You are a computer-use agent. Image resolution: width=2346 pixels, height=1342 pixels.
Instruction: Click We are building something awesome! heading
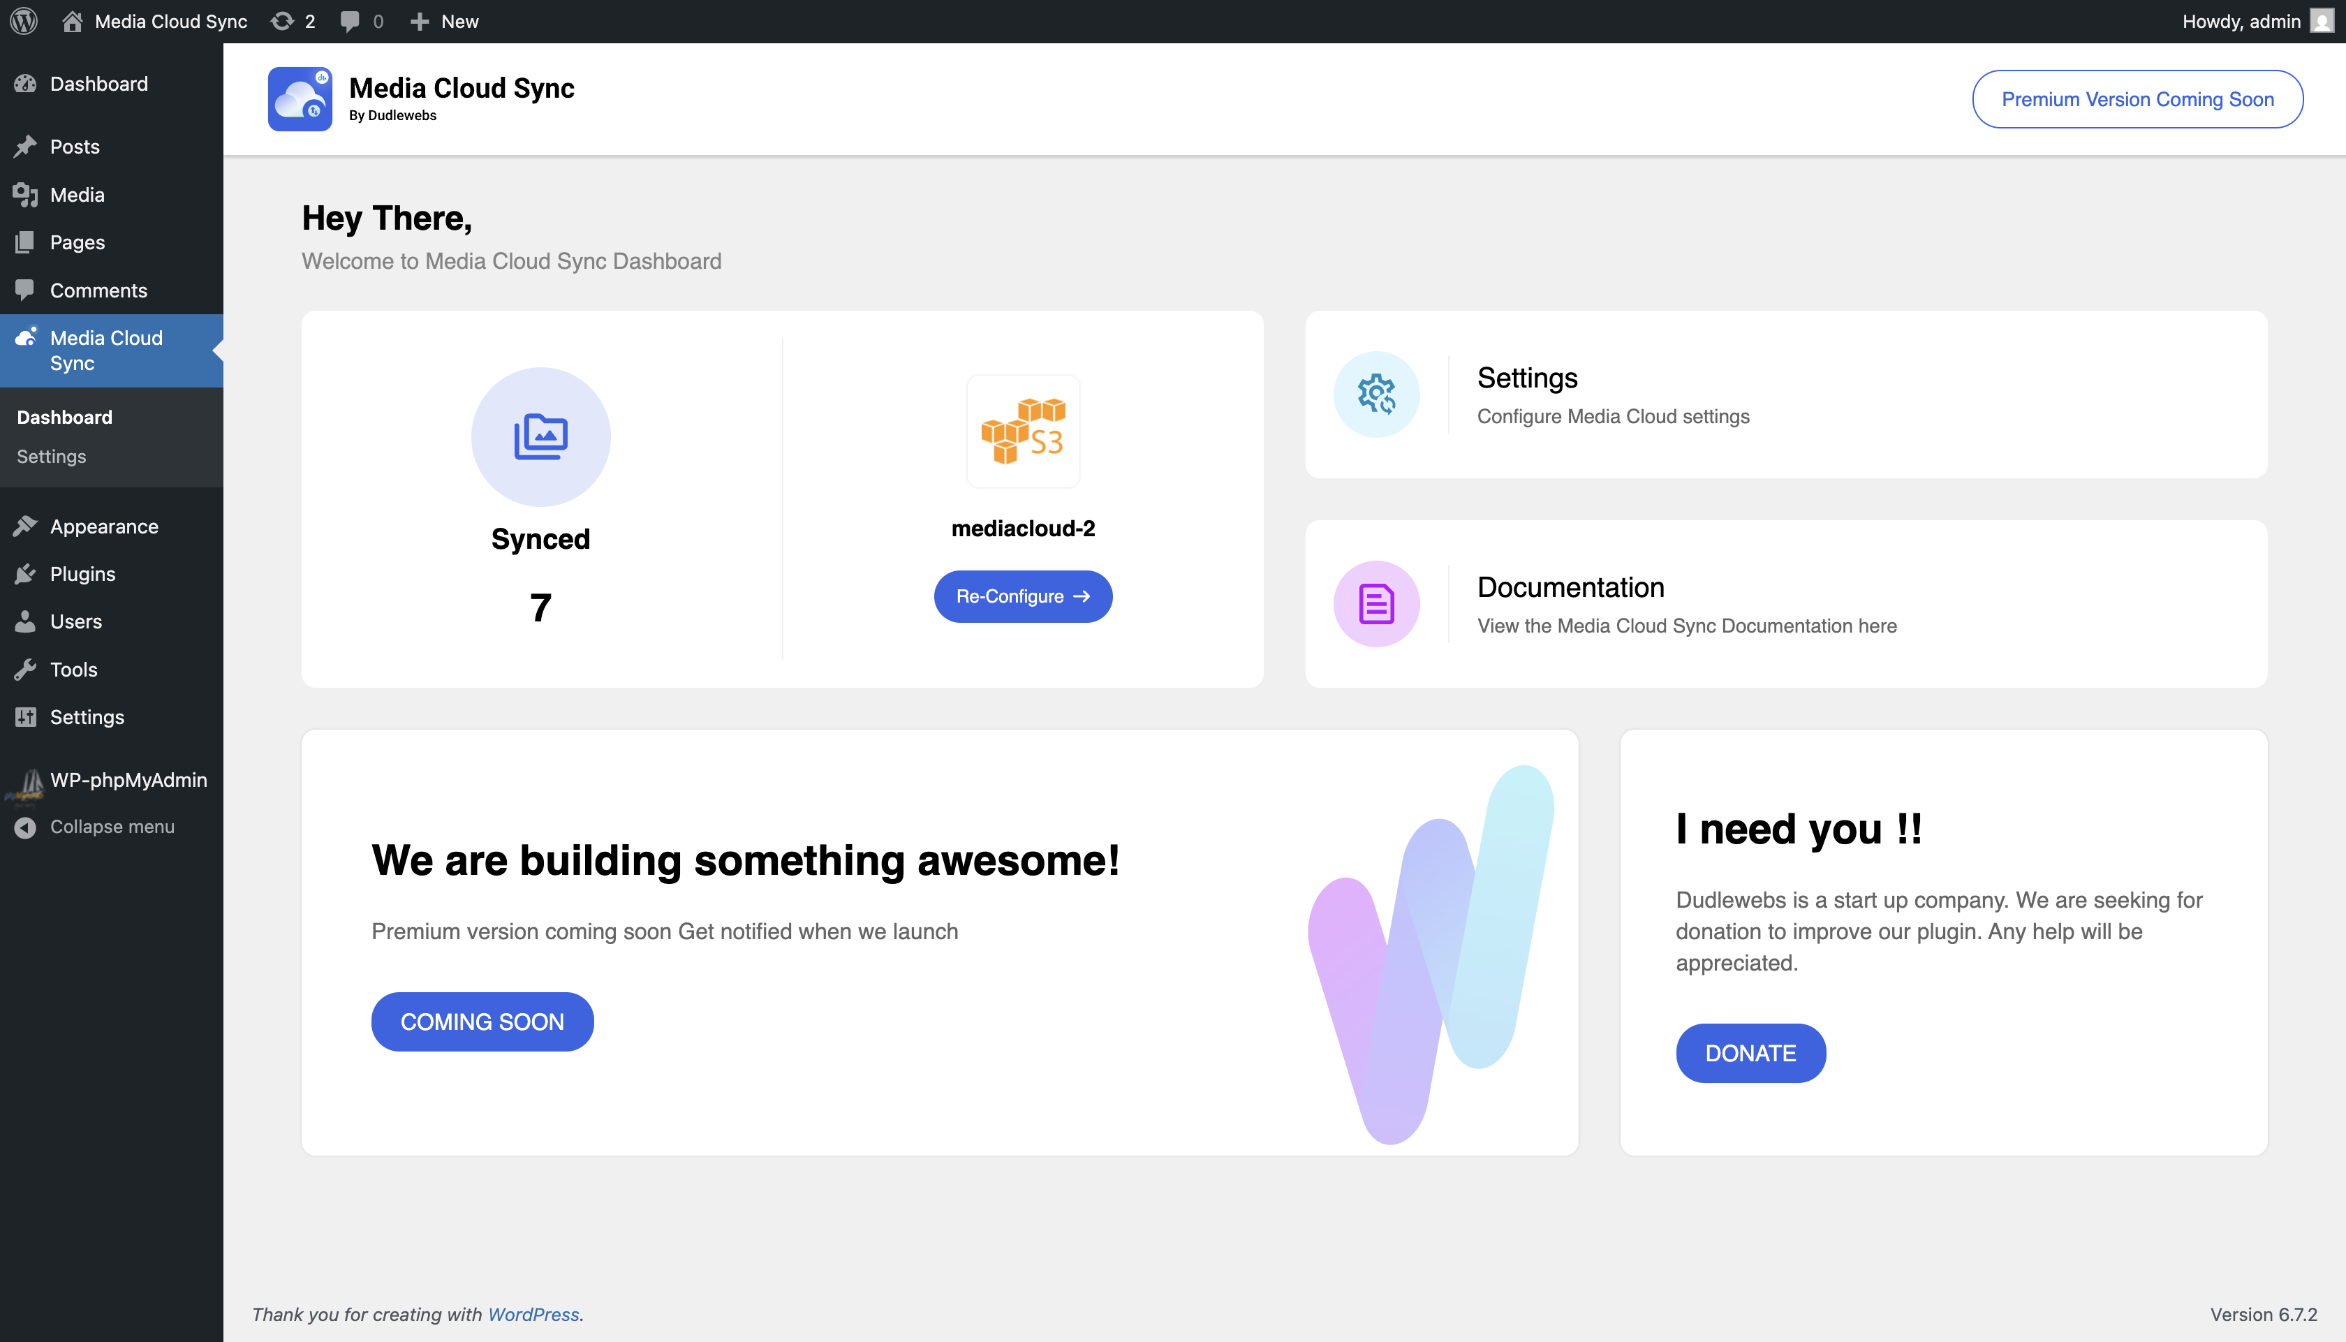(x=746, y=860)
